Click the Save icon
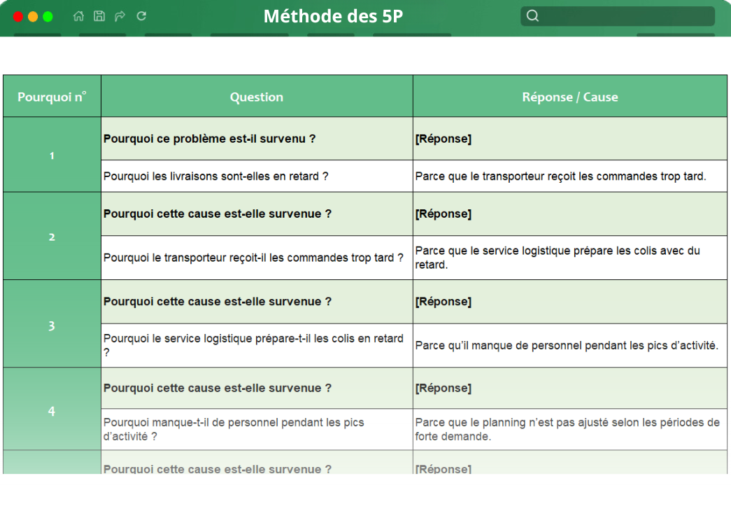Screen dimensions: 731x509 [99, 15]
